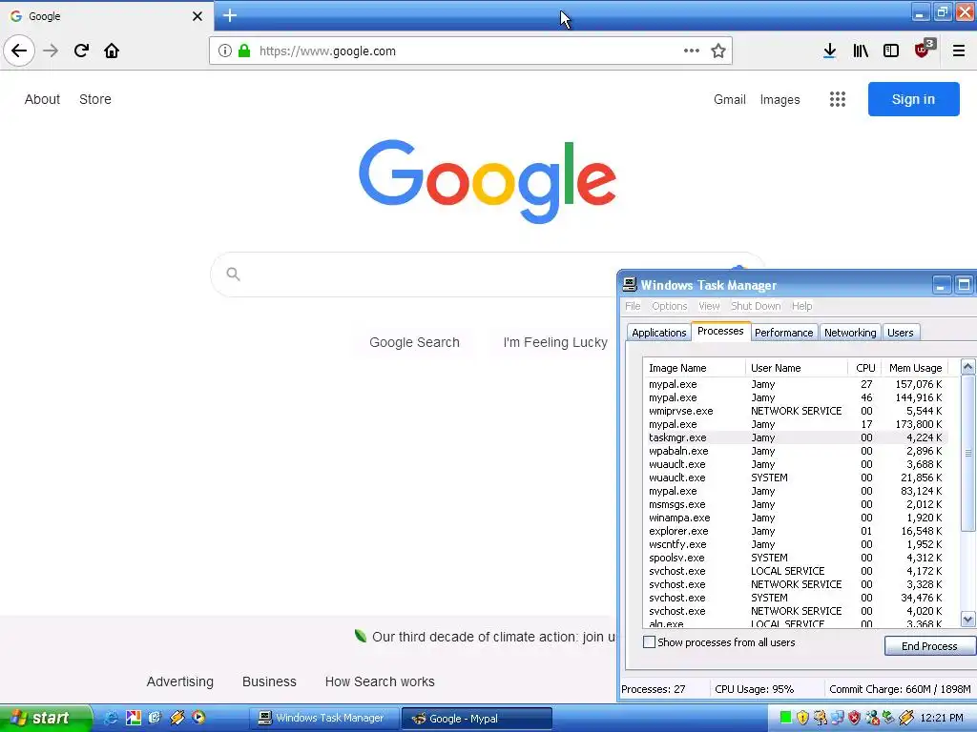
Task: Launch Windows Media Player from quick launch
Action: click(x=198, y=718)
